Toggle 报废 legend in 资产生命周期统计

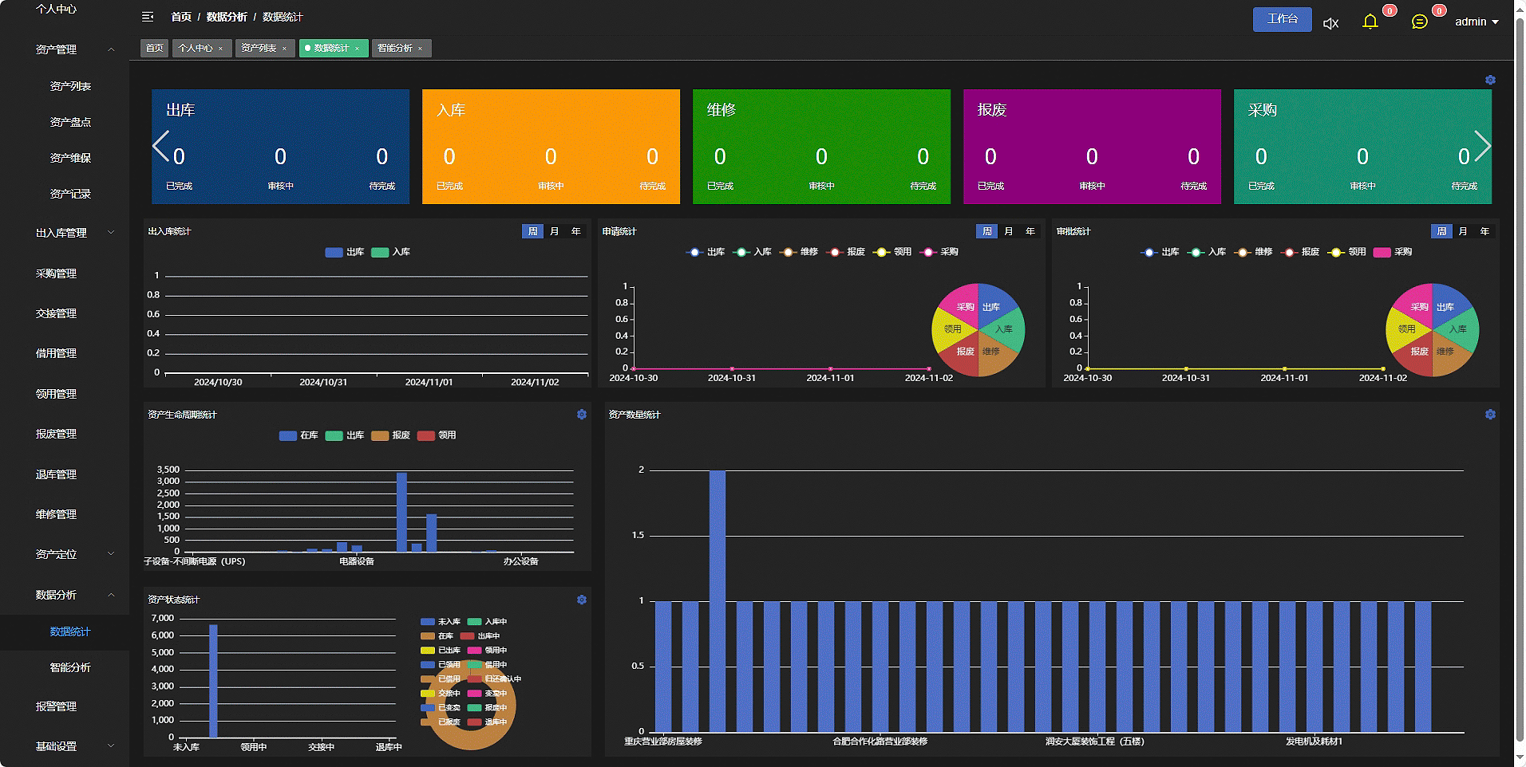click(391, 435)
